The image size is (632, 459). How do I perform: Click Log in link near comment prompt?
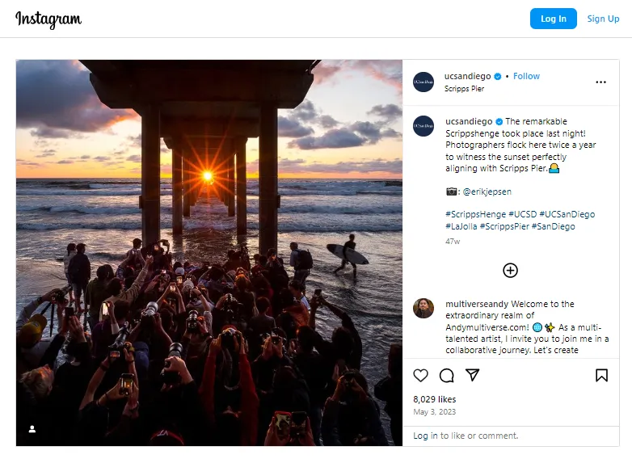click(425, 436)
